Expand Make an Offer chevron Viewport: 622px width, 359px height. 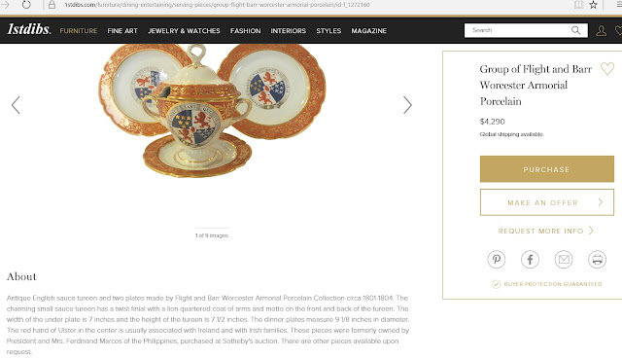pyautogui.click(x=601, y=202)
